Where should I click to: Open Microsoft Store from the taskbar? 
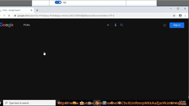(82, 103)
